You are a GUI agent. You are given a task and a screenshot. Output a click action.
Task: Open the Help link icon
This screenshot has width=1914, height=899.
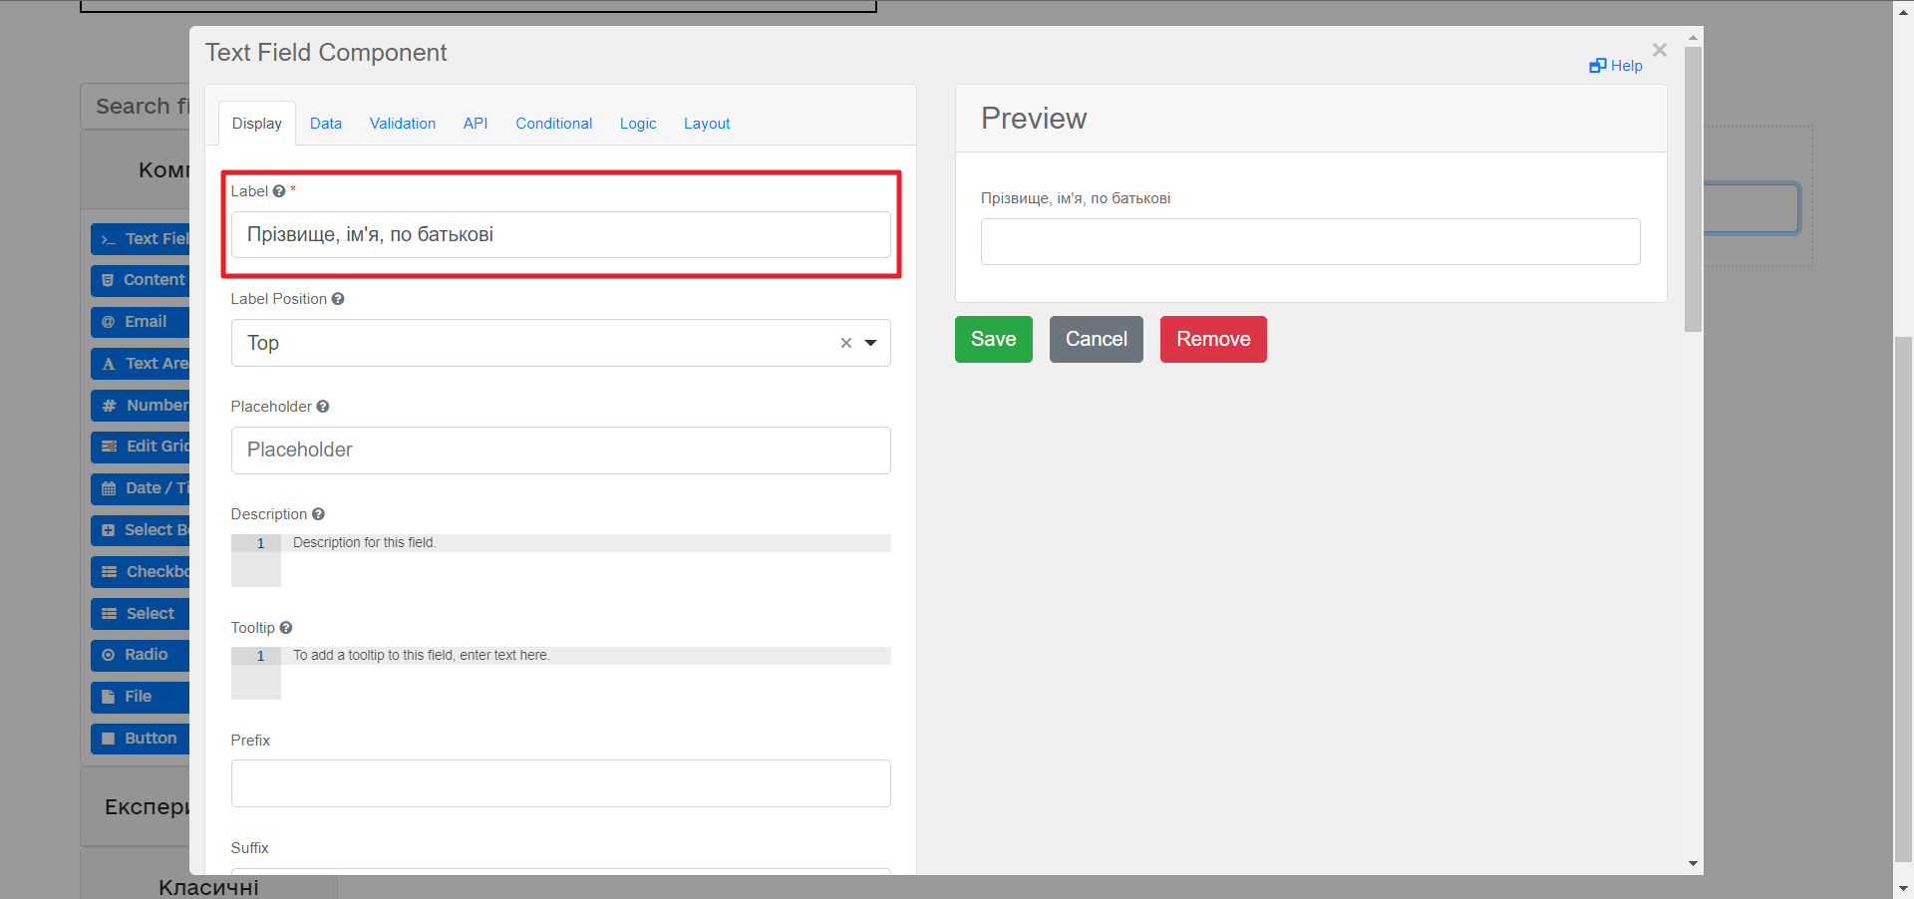coord(1598,66)
